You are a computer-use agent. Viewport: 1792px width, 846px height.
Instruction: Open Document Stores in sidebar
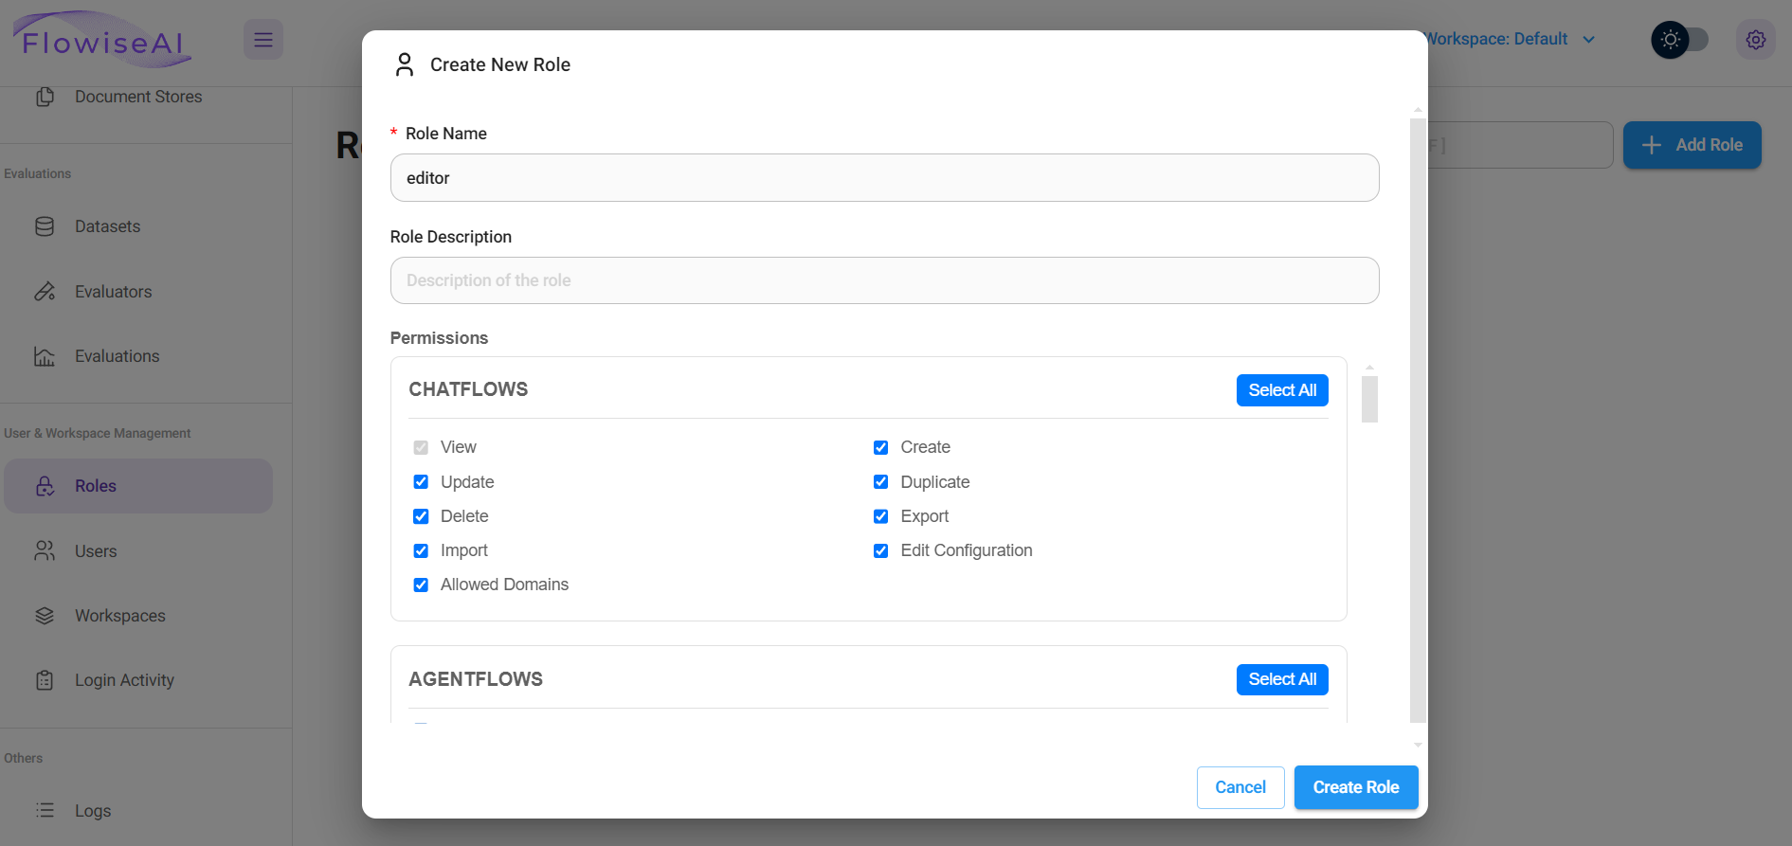(138, 97)
